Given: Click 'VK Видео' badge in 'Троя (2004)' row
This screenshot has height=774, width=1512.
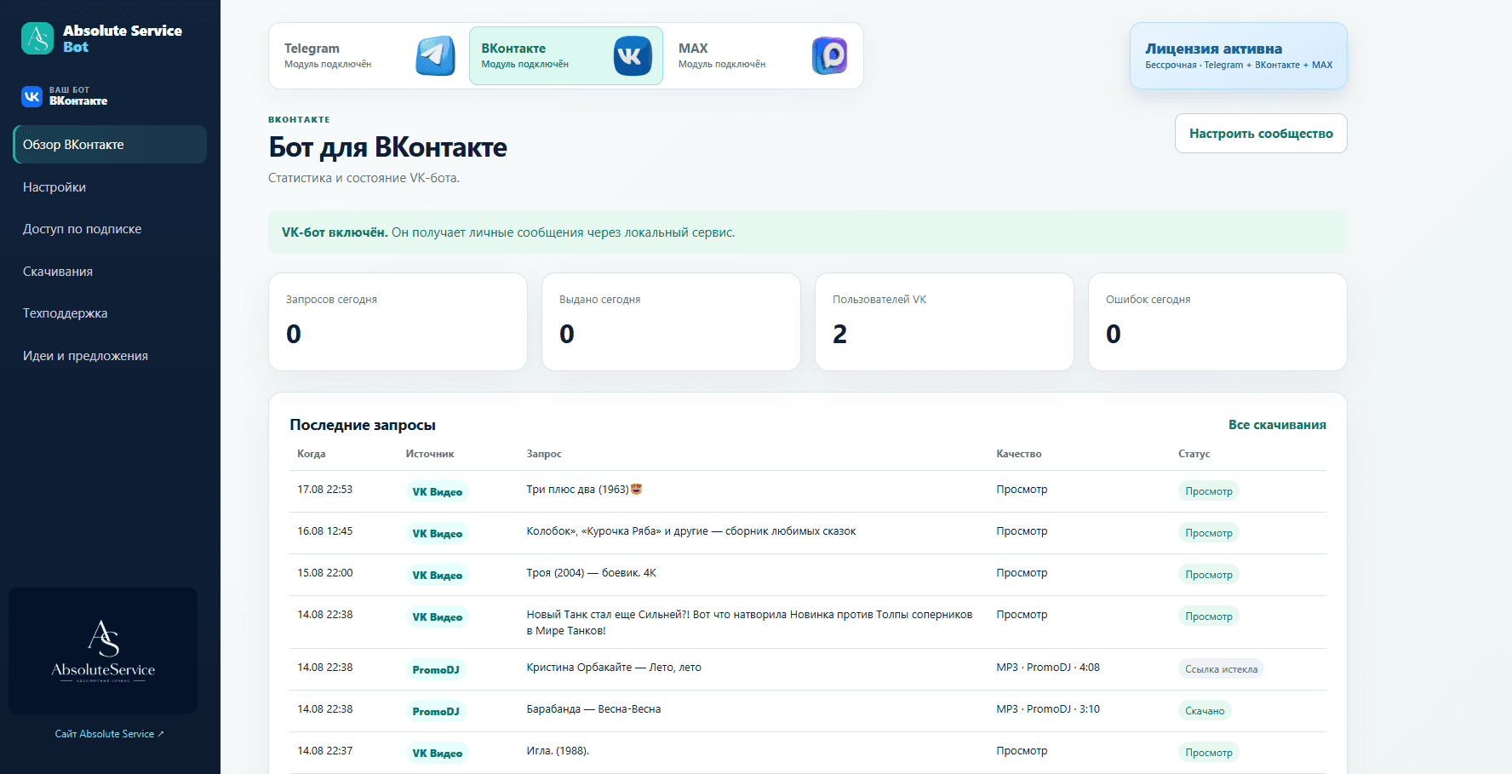Looking at the screenshot, I should pyautogui.click(x=438, y=576).
